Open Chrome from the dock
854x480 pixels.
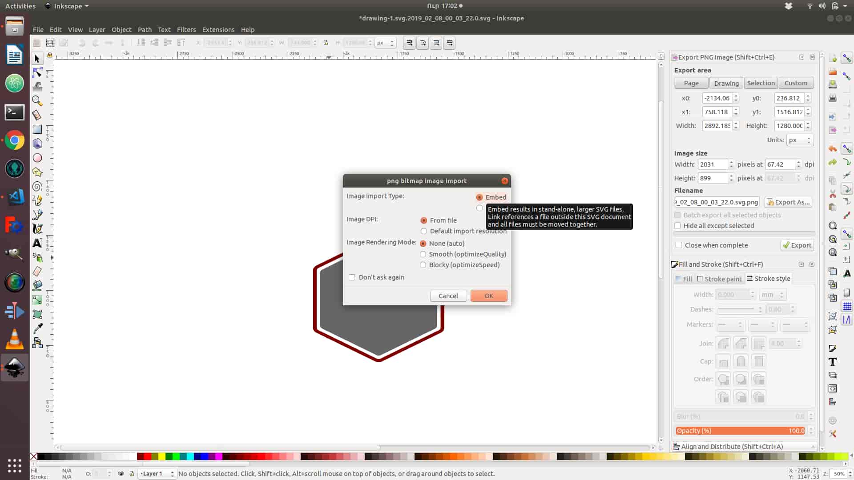(15, 141)
